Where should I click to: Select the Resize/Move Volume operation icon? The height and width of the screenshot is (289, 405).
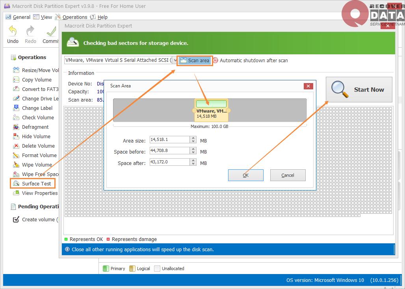(x=16, y=70)
